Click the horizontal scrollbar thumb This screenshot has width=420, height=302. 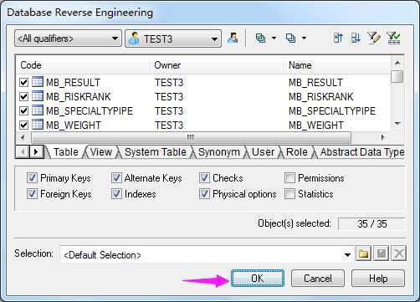point(191,137)
